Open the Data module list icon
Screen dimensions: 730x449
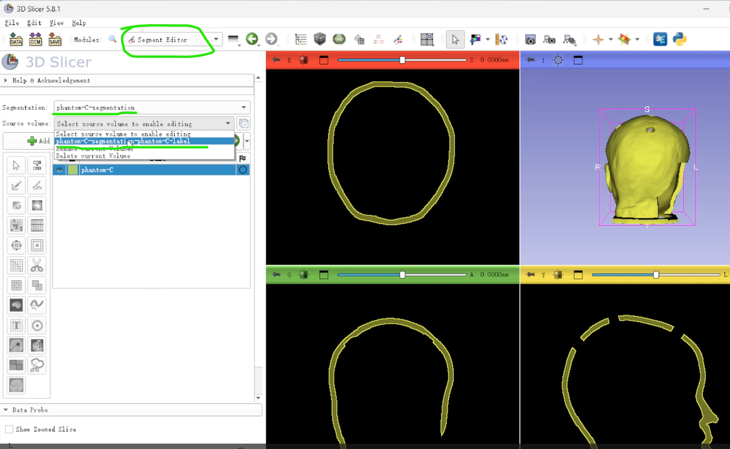[x=301, y=40]
